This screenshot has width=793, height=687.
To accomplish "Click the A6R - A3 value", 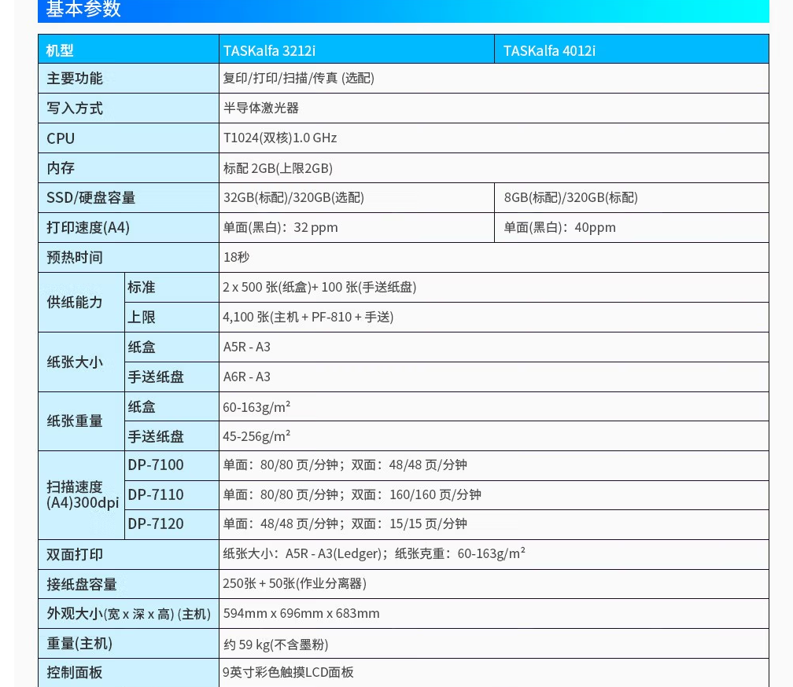I will [x=247, y=377].
